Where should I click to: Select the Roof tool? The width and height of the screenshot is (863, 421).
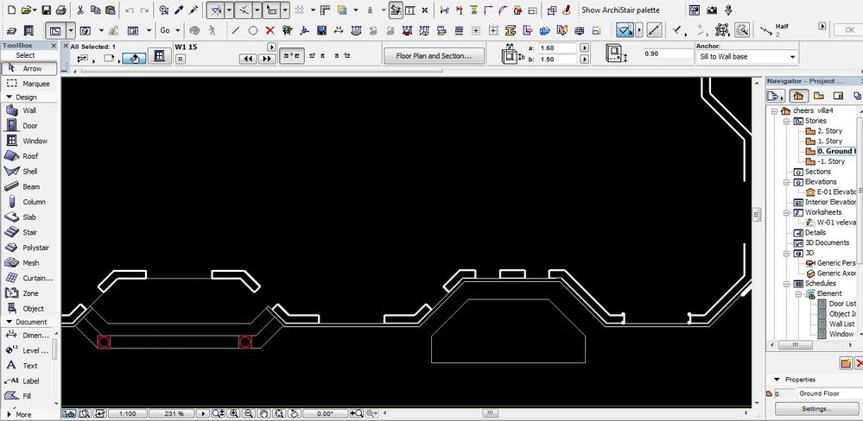pyautogui.click(x=29, y=156)
